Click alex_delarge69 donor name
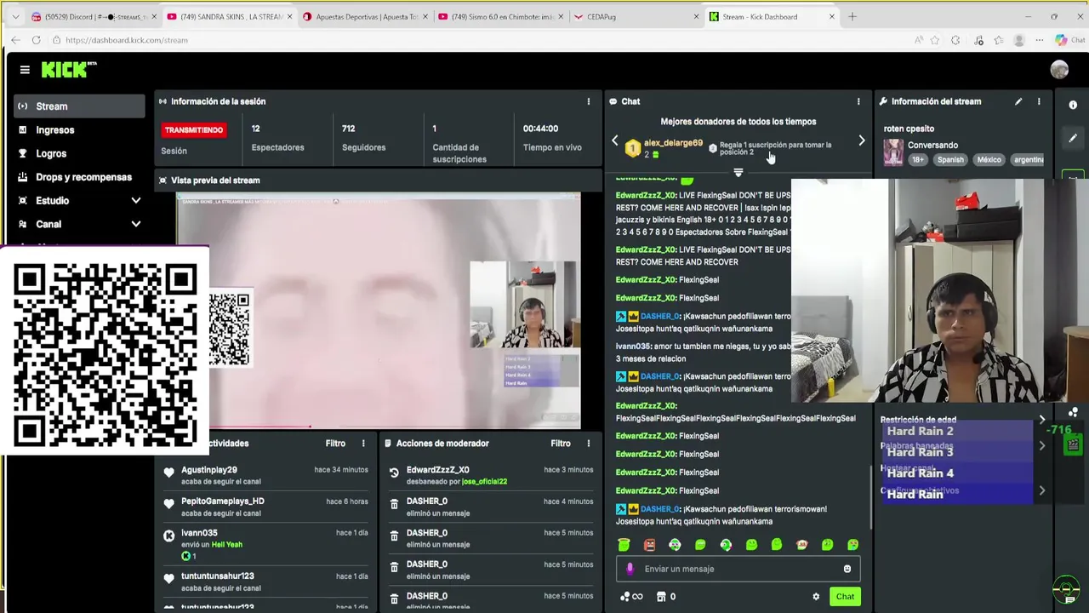This screenshot has width=1089, height=613. coord(673,143)
